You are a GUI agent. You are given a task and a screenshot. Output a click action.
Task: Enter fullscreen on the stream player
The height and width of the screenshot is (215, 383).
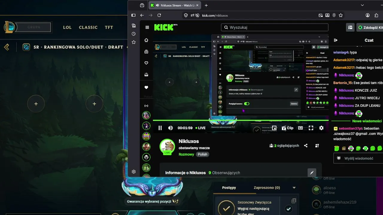(311, 128)
